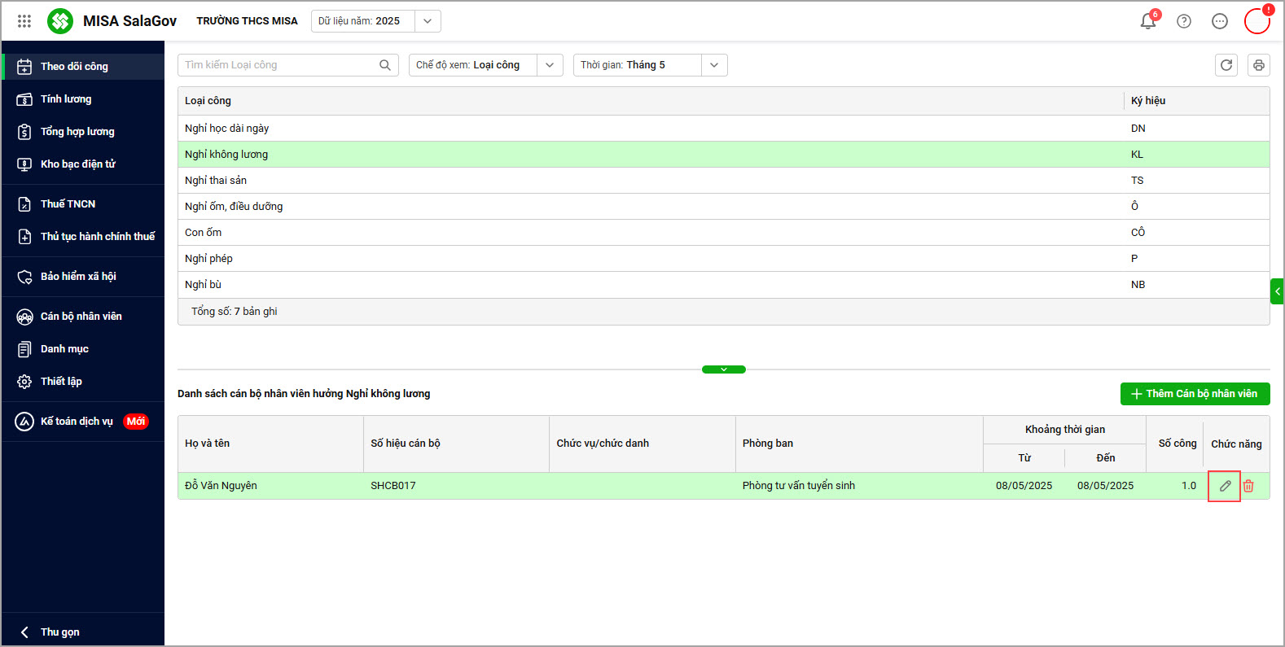Image resolution: width=1285 pixels, height=647 pixels.
Task: Open the notifications bell
Action: pos(1148,21)
